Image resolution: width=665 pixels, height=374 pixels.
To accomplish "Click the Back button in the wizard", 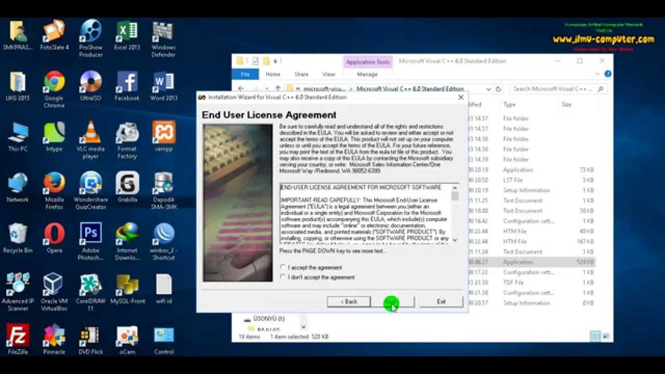I will 349,302.
